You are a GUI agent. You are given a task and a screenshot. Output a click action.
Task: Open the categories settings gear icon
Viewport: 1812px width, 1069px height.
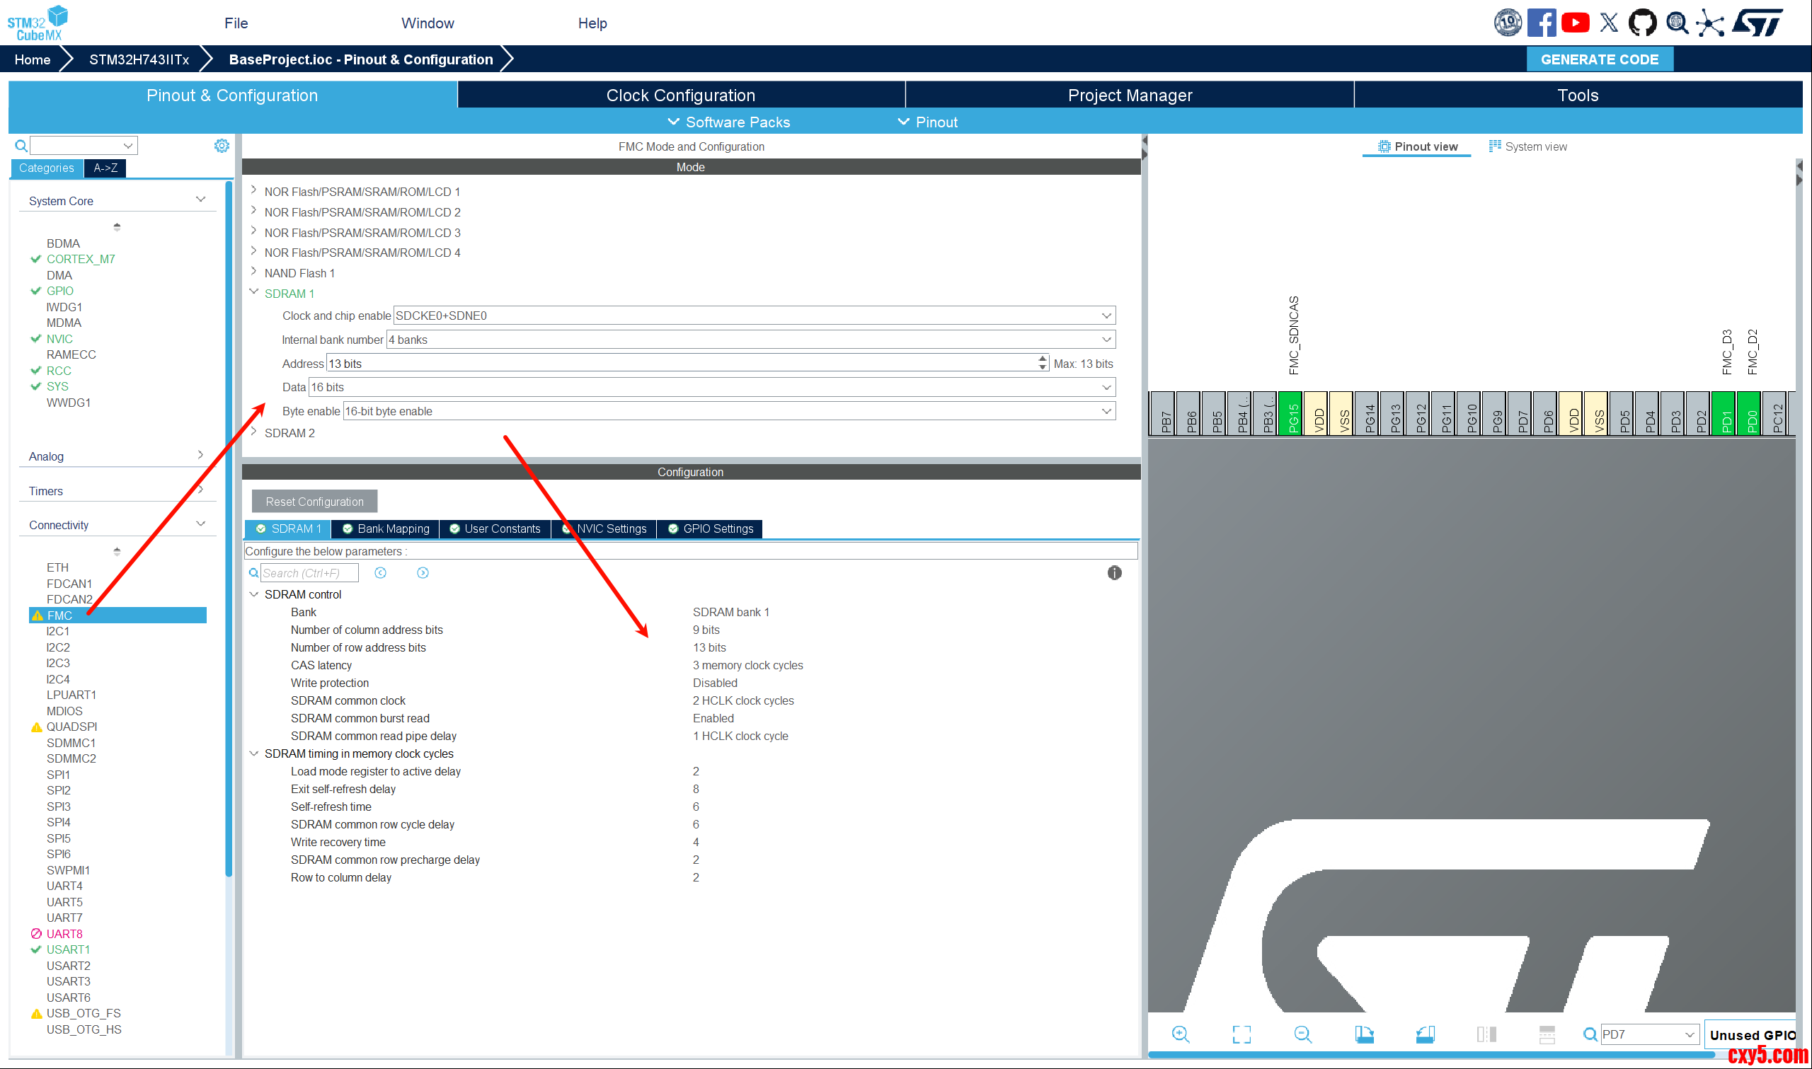[x=222, y=146]
